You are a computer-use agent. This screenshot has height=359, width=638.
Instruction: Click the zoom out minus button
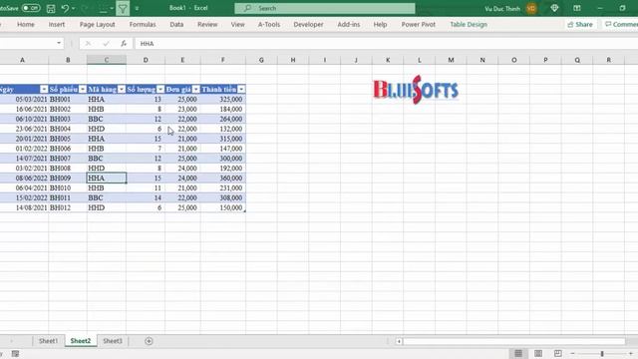572,354
